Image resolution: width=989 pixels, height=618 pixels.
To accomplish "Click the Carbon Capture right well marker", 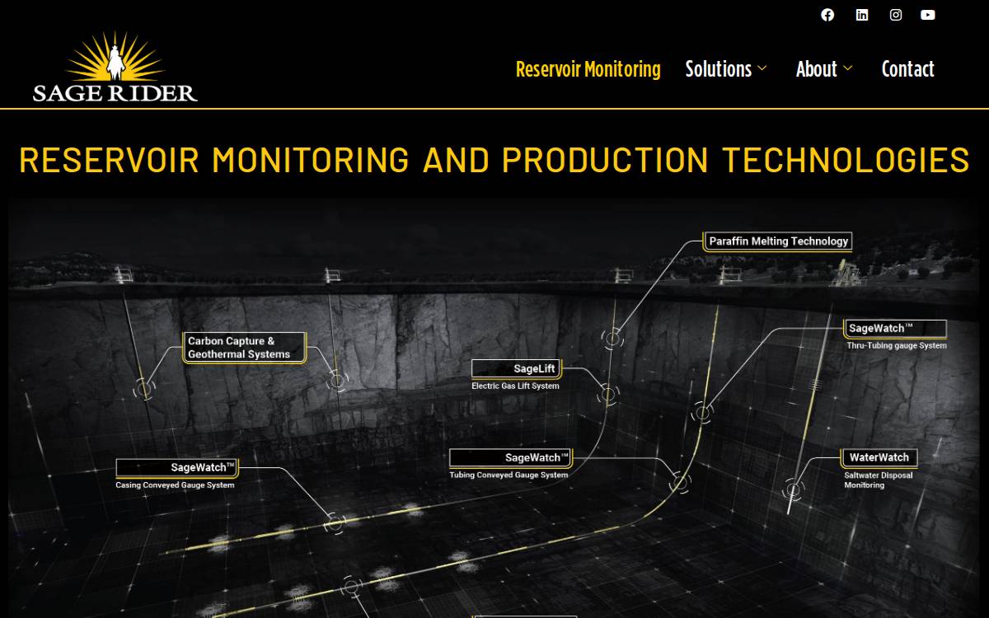I will [336, 380].
